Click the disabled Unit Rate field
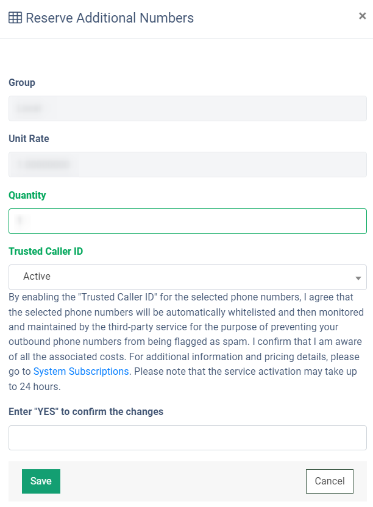This screenshot has width=373, height=507. click(x=187, y=165)
